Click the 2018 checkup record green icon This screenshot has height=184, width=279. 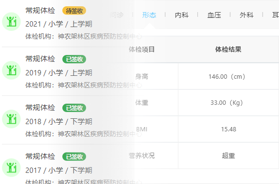tap(12, 119)
